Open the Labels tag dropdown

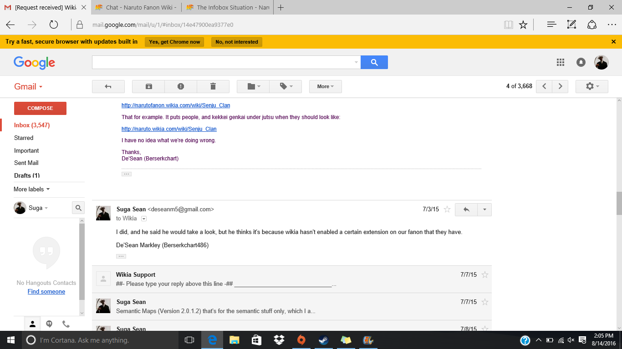[286, 86]
